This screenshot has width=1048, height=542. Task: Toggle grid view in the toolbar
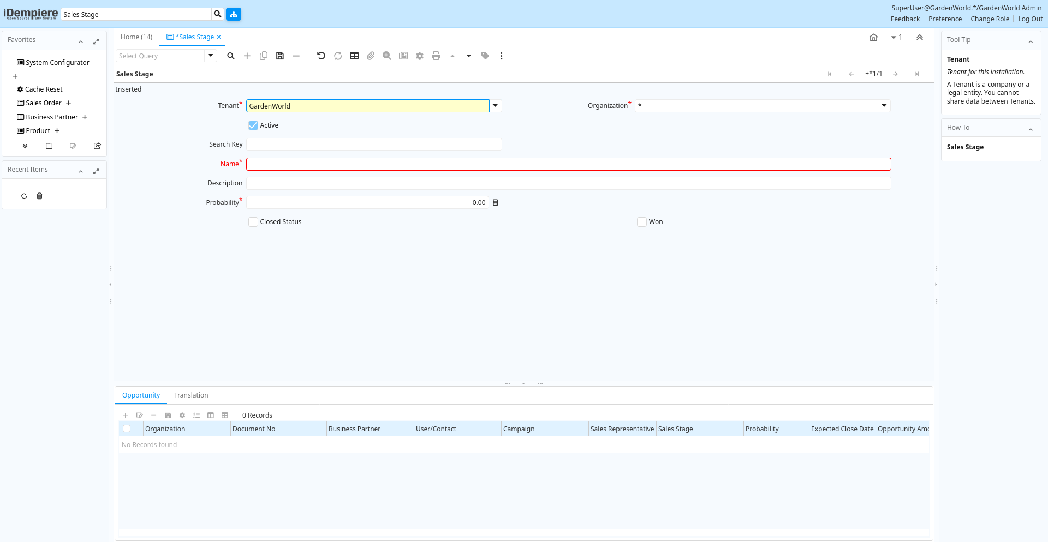[354, 56]
